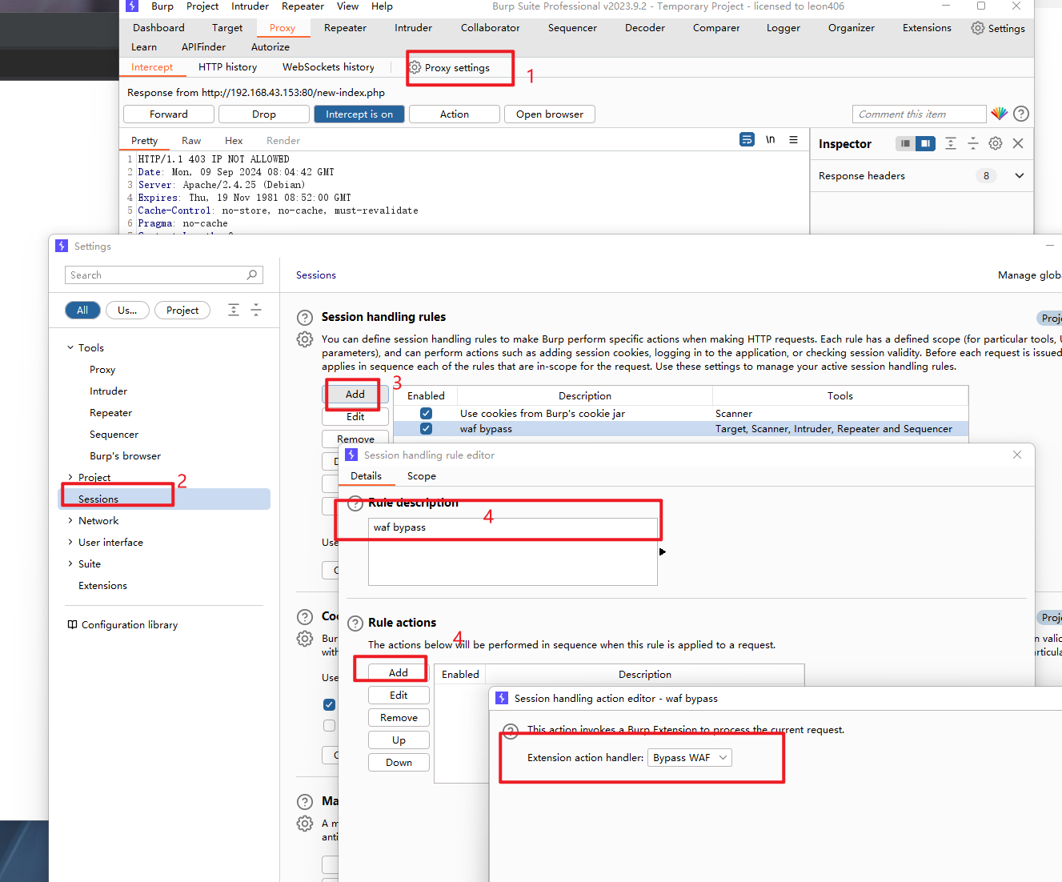Expand the Network tree node

point(70,520)
